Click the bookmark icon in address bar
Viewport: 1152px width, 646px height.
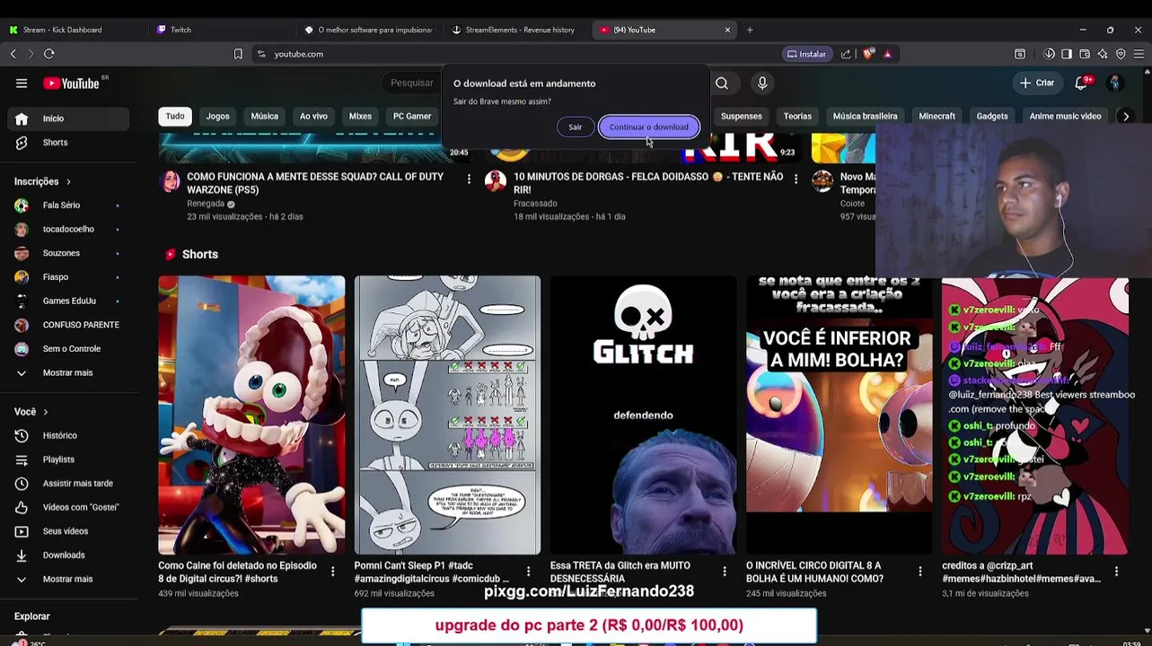(238, 54)
